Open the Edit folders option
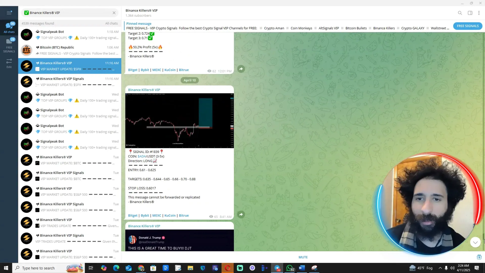485x273 pixels. coord(9,63)
